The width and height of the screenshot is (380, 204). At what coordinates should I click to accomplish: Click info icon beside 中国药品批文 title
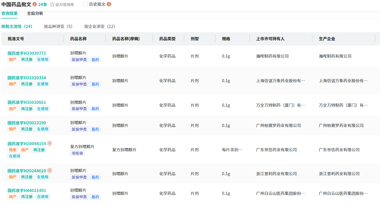pos(35,4)
